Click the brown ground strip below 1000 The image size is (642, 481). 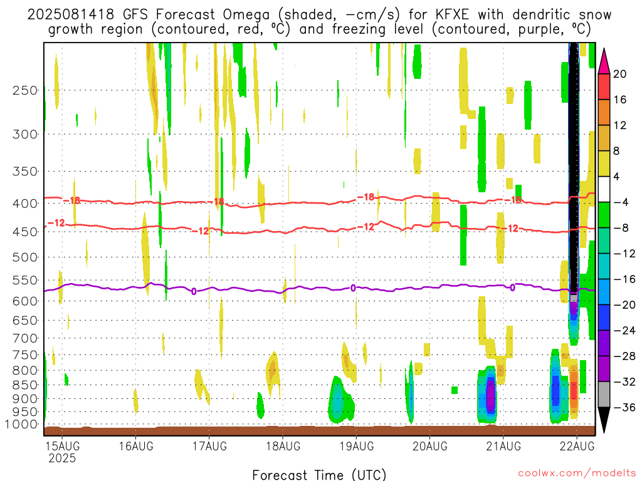(319, 431)
